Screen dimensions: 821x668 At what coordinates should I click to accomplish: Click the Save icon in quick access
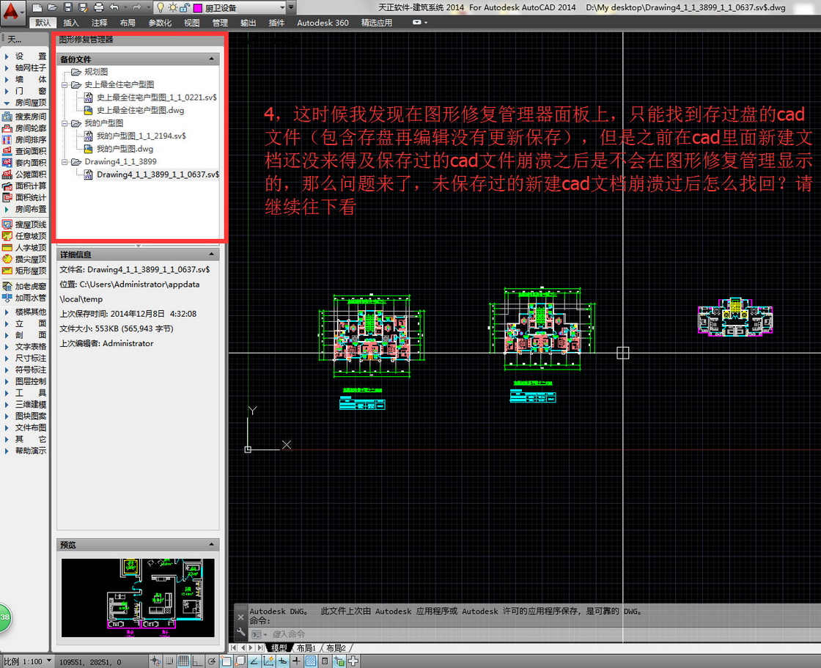68,7
